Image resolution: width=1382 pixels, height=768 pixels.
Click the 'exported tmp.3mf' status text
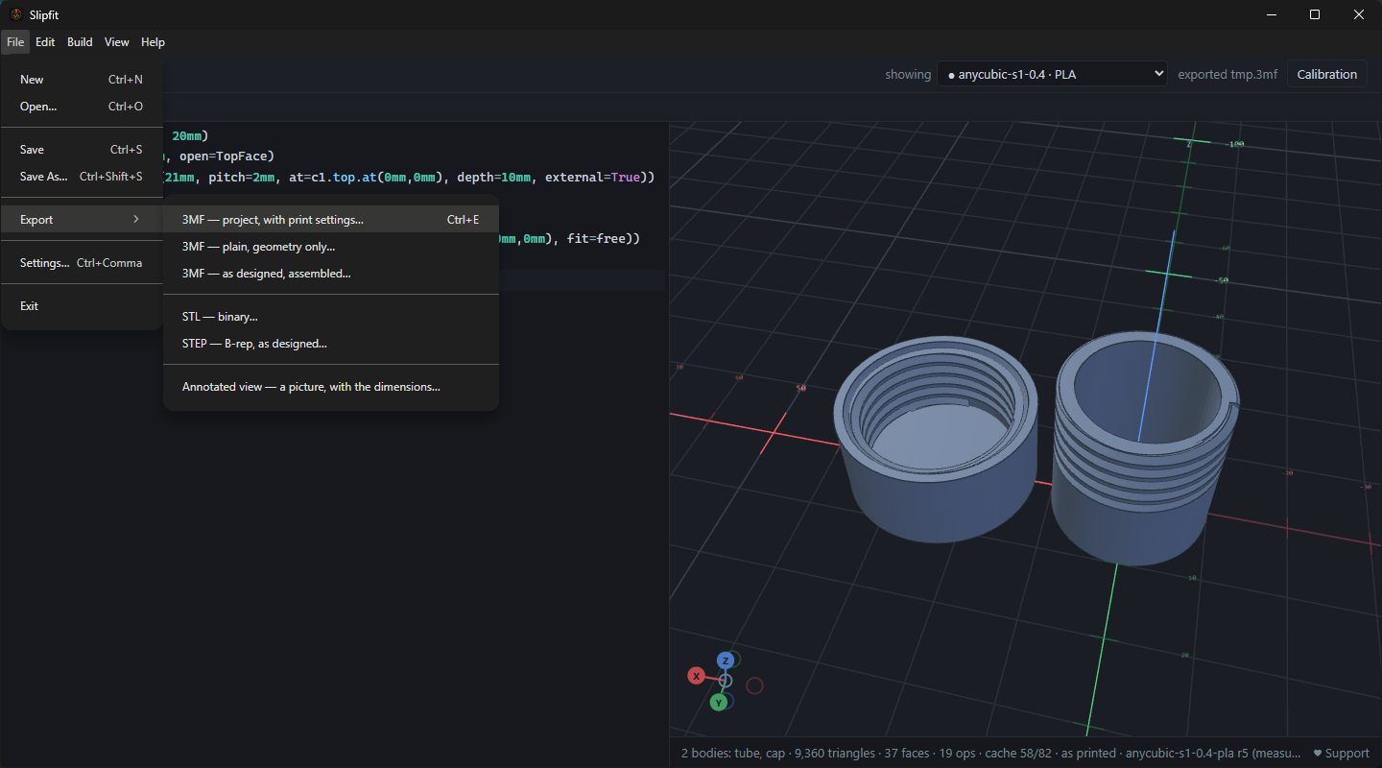[1227, 75]
